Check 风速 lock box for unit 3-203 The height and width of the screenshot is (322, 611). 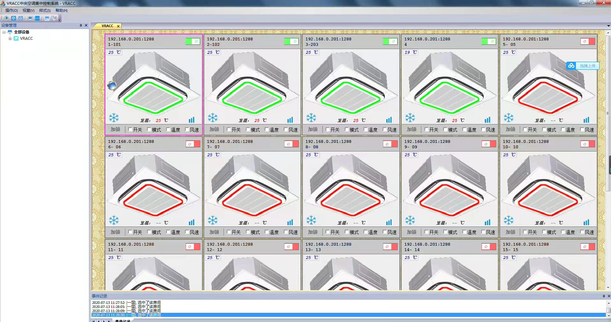(385, 129)
